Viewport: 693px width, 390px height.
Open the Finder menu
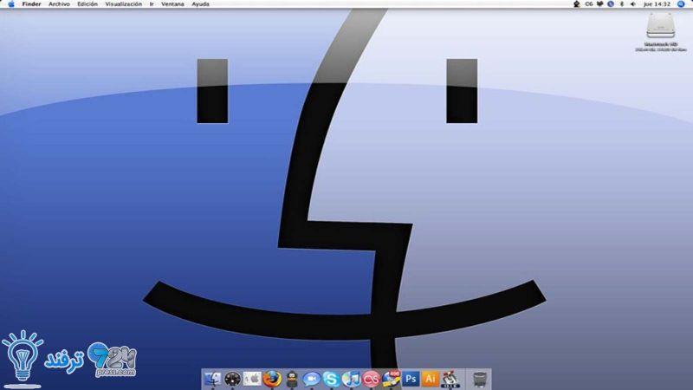[x=31, y=4]
